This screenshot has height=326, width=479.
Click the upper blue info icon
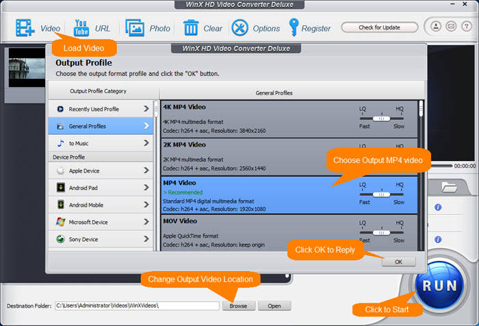(438, 208)
